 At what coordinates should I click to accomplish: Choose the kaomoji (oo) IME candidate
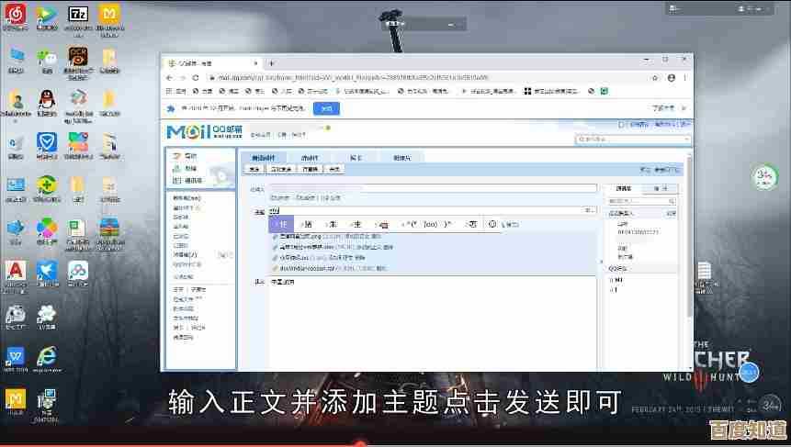[426, 224]
